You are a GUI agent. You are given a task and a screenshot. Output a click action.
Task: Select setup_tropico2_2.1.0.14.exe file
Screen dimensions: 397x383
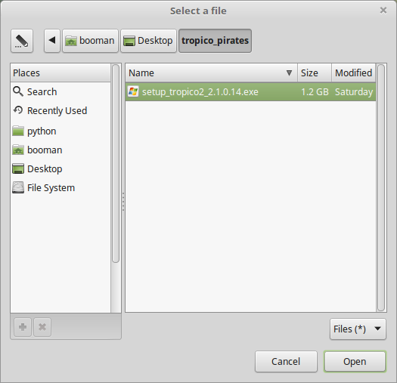coord(250,91)
